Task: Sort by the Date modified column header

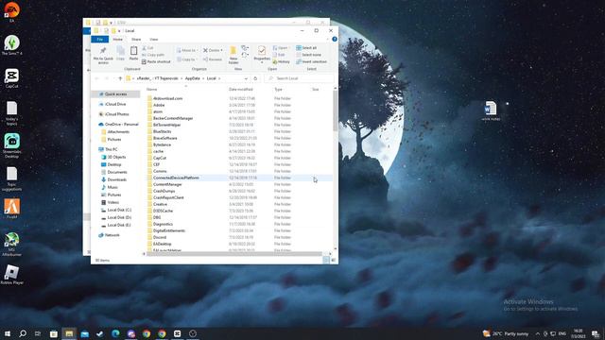Action: (x=241, y=90)
